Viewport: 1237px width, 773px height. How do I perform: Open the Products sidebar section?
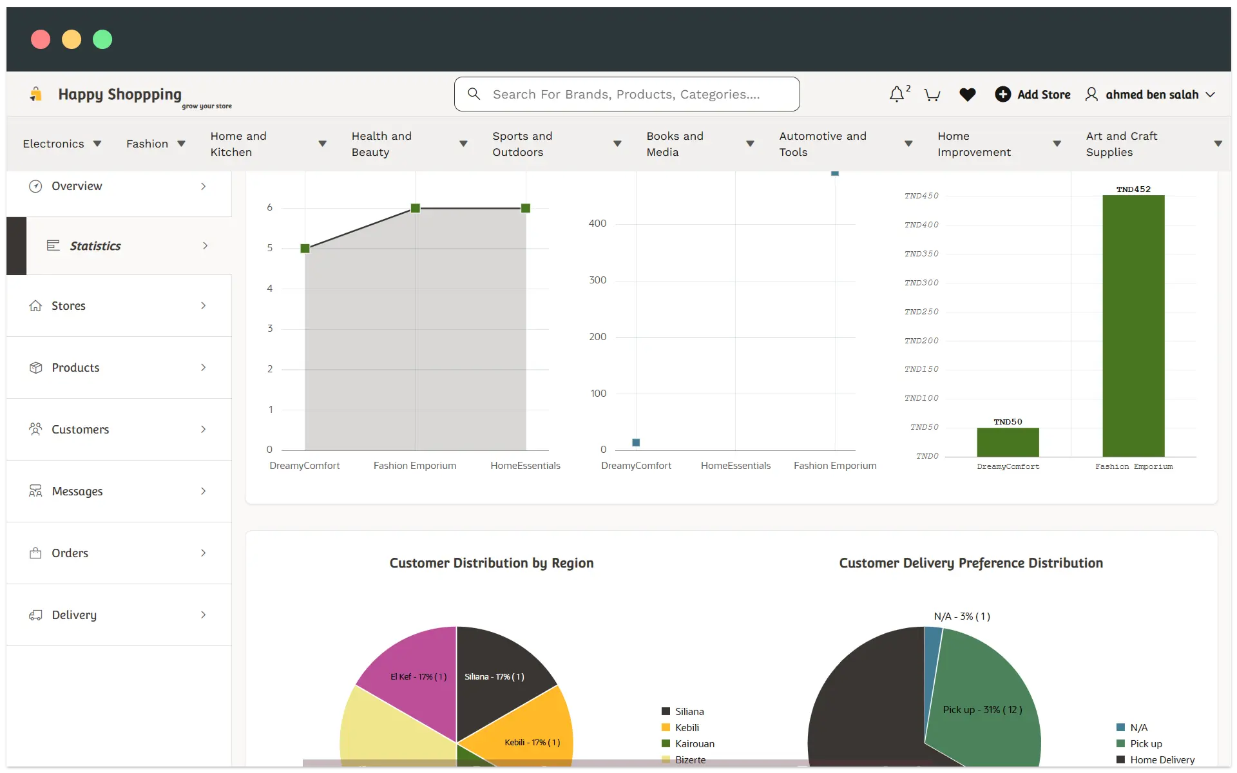coord(75,367)
